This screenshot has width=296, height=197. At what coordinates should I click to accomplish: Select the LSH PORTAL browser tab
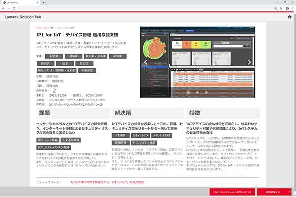[x=20, y=3]
